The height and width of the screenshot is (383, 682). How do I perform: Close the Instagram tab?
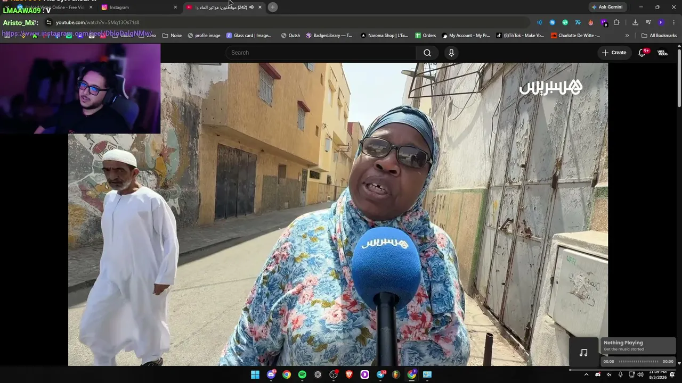[x=175, y=7]
